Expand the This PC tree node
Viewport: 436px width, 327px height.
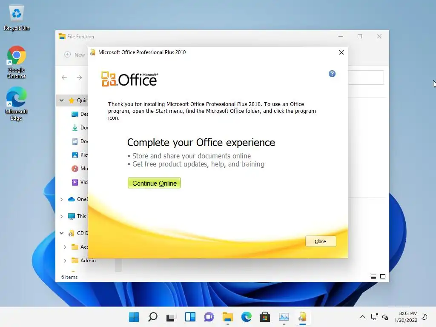(61, 216)
